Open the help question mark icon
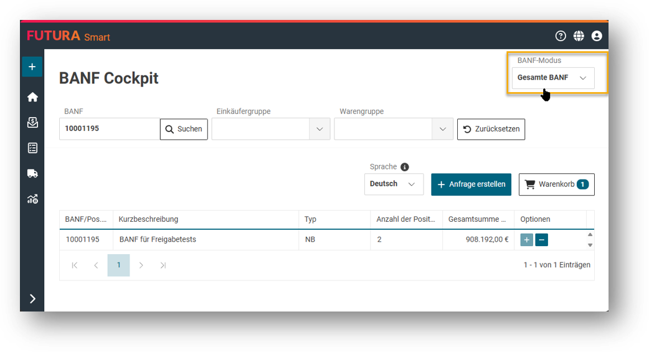 (561, 36)
